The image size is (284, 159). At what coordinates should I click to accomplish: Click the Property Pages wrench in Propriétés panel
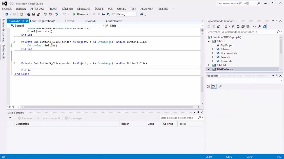tap(220, 86)
